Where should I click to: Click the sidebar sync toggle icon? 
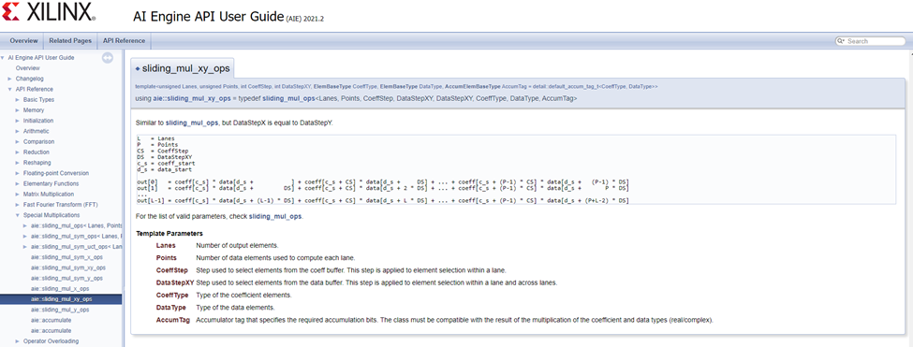108,58
